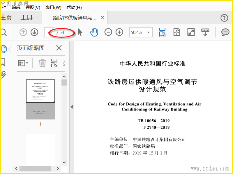
Task: Select the 路房屋供暖通风与... document tab
Action: pos(75,18)
